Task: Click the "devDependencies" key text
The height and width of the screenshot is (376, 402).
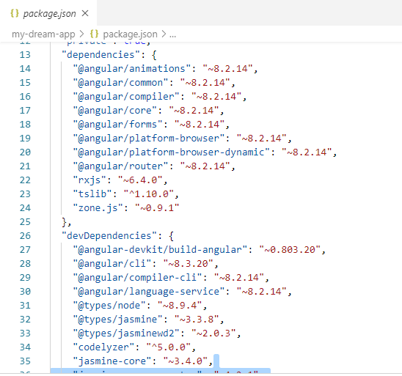Action: [109, 235]
